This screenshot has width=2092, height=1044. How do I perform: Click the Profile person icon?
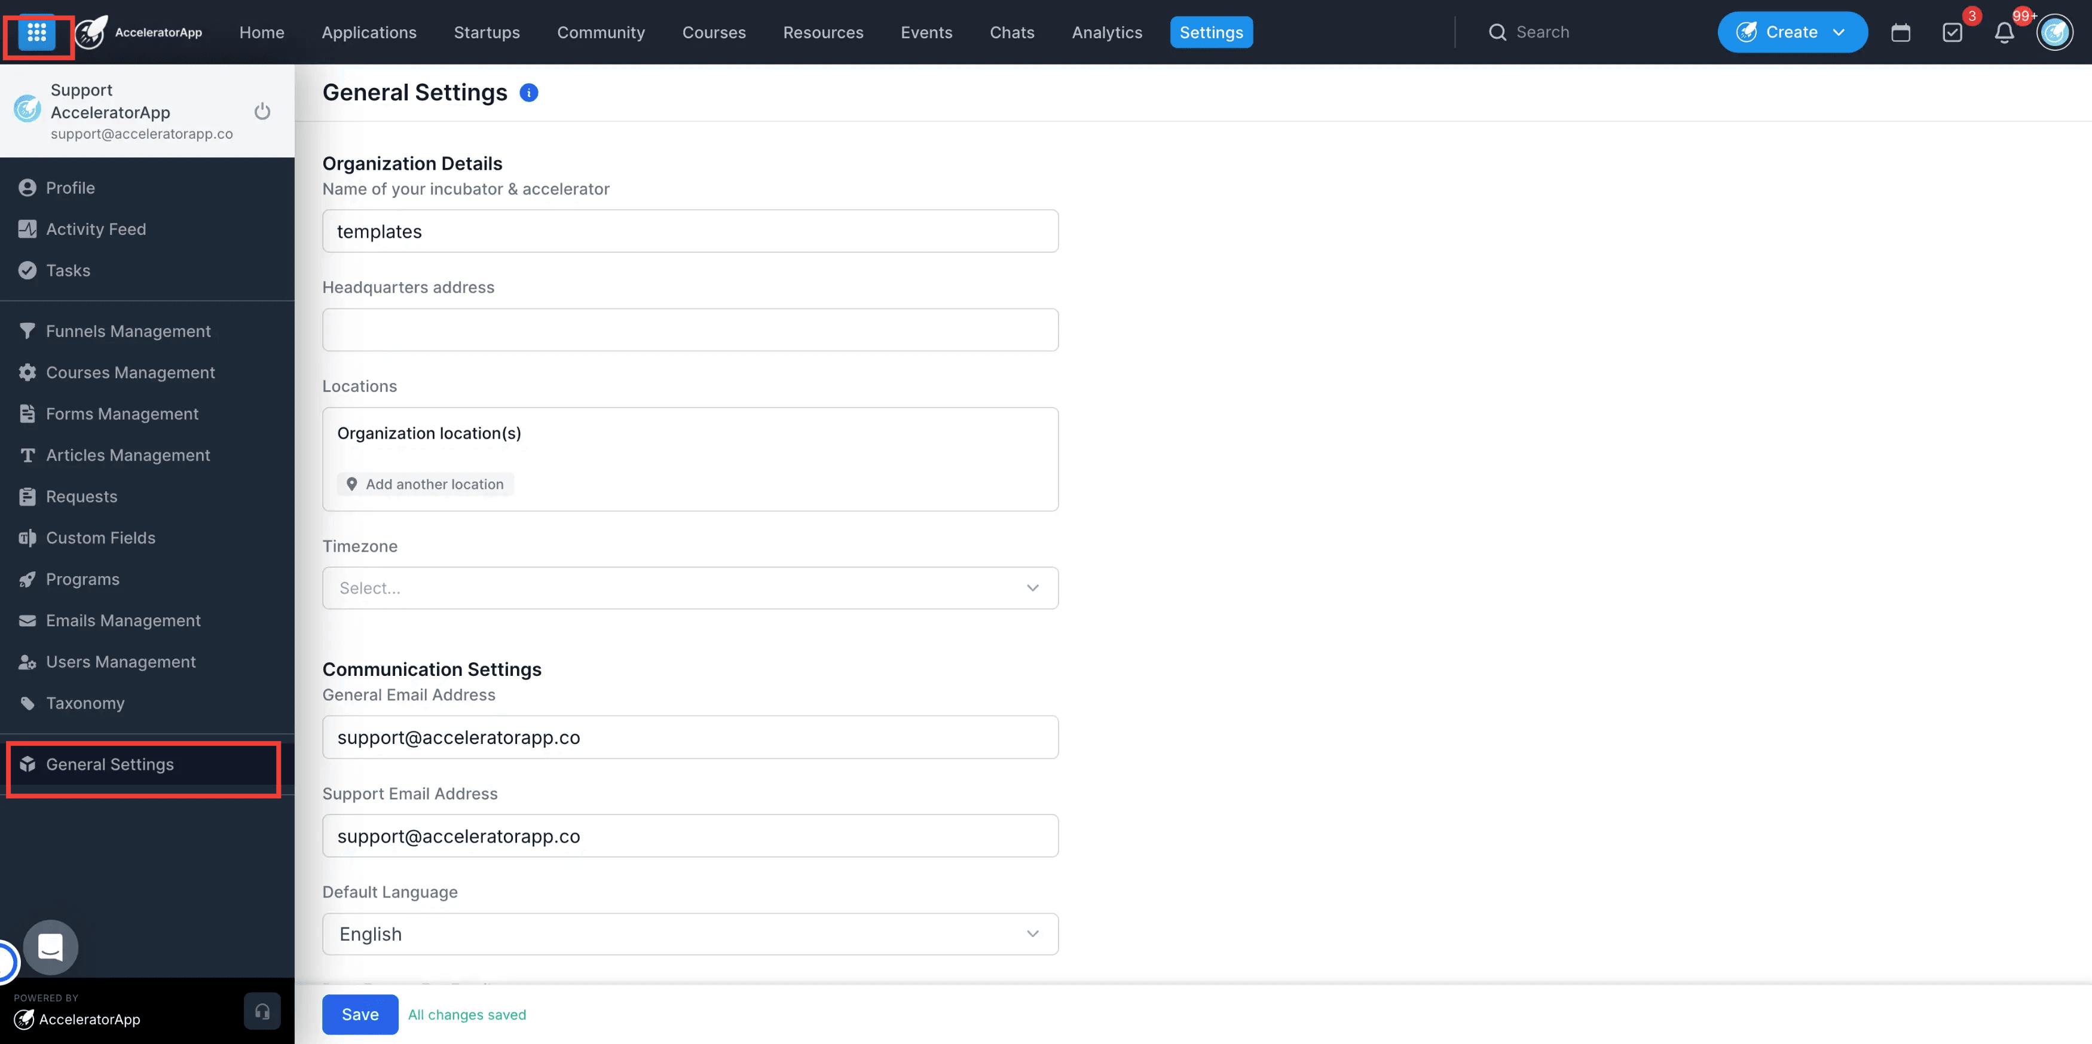(x=27, y=188)
